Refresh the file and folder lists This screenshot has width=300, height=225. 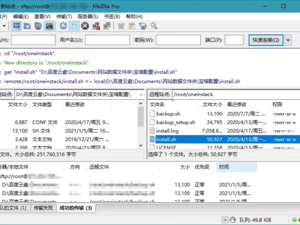click(x=63, y=26)
